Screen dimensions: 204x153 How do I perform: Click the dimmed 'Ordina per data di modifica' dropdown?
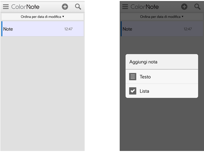pyautogui.click(x=162, y=17)
